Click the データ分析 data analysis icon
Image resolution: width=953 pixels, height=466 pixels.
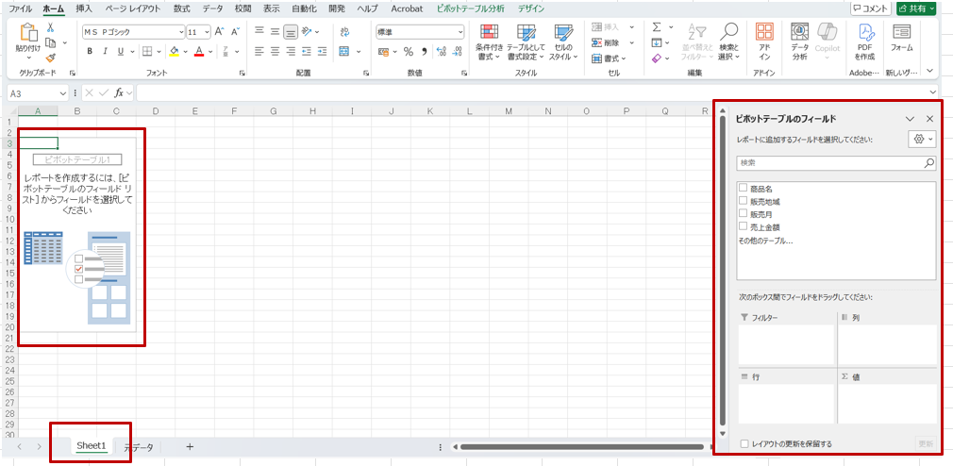tap(799, 42)
